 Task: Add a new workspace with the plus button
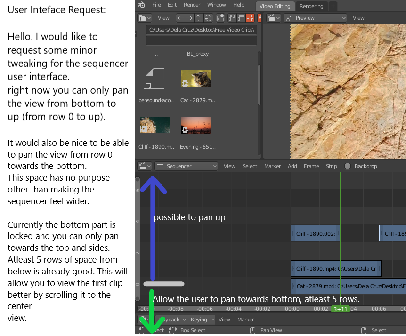pyautogui.click(x=333, y=6)
